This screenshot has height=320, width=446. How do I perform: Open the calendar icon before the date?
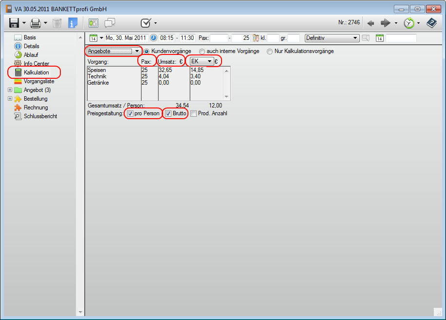(94, 38)
